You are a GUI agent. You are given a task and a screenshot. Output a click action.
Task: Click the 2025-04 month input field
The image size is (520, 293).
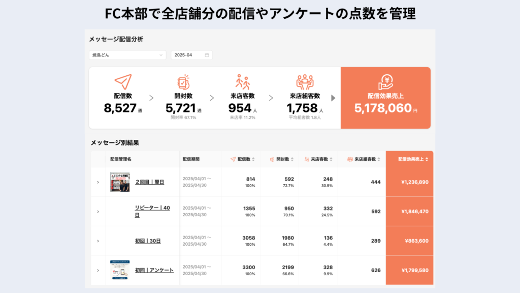point(187,55)
